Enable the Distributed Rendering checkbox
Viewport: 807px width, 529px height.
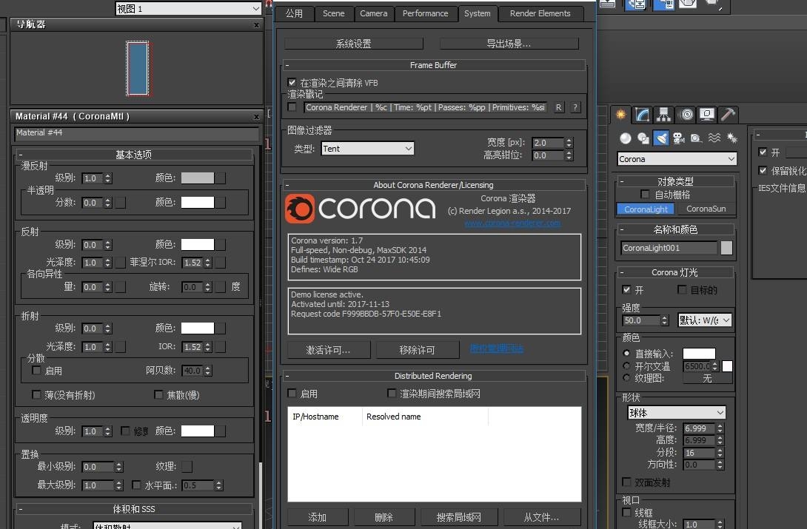(x=292, y=393)
